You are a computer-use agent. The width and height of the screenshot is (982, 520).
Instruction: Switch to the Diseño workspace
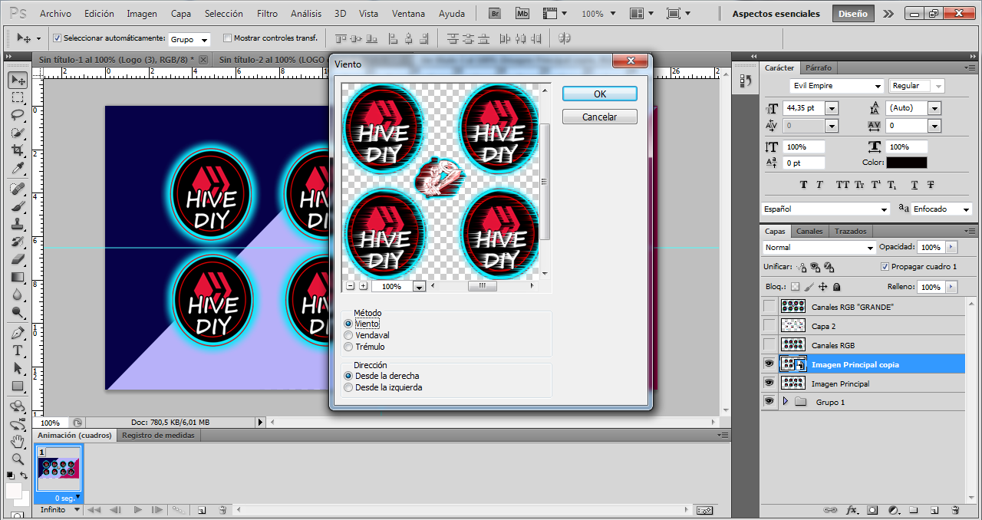(853, 14)
